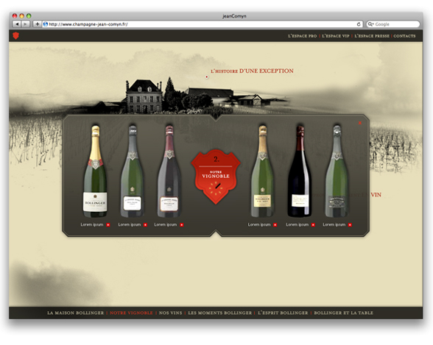Open L'Espace Pro in top menu
The width and height of the screenshot is (433, 345).
tap(303, 36)
